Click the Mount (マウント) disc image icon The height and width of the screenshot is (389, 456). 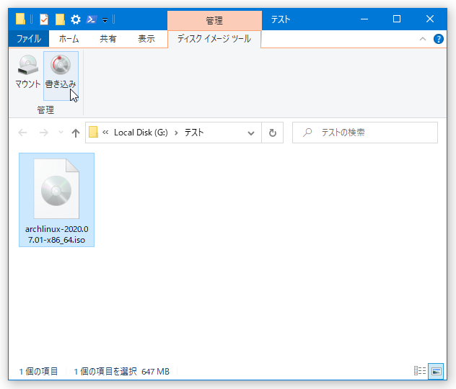coord(28,65)
